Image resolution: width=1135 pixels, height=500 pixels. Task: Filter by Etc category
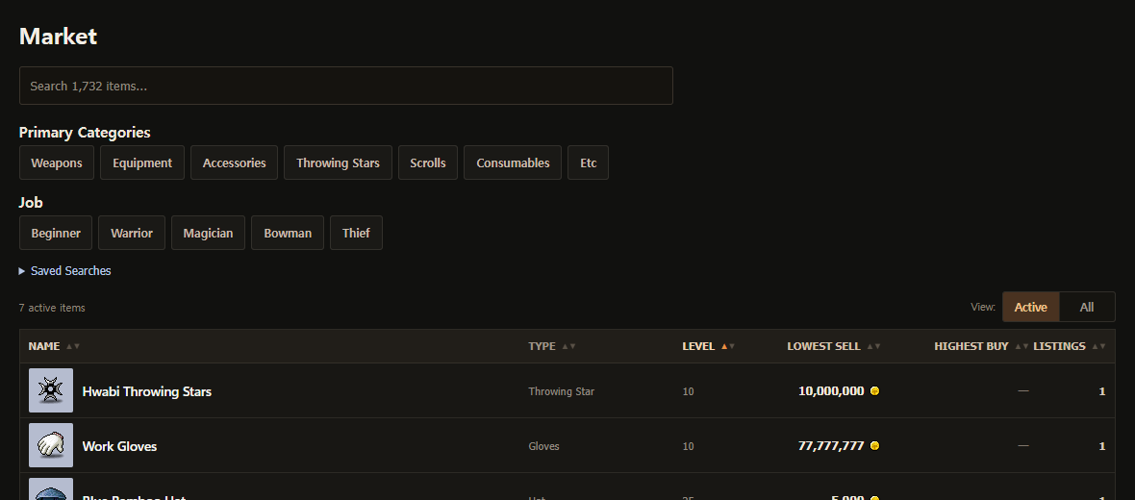(x=589, y=162)
